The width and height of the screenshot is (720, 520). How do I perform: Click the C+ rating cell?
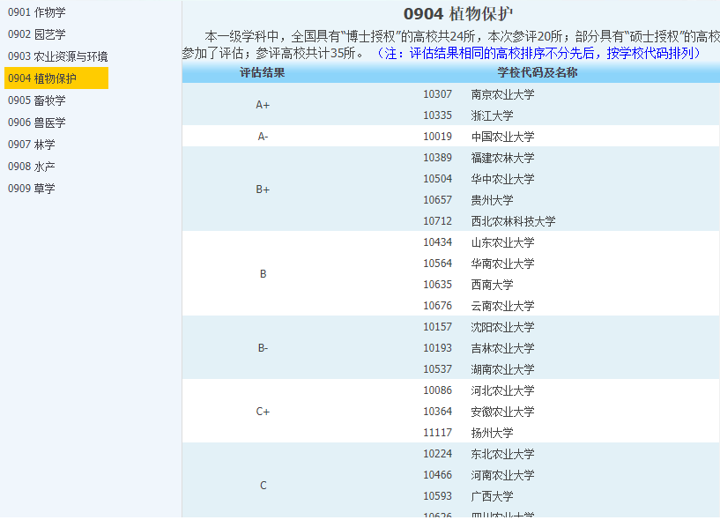click(263, 412)
